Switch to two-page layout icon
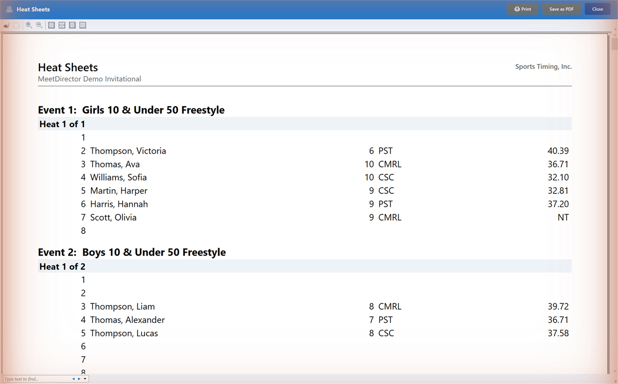This screenshot has width=618, height=384. click(x=83, y=25)
